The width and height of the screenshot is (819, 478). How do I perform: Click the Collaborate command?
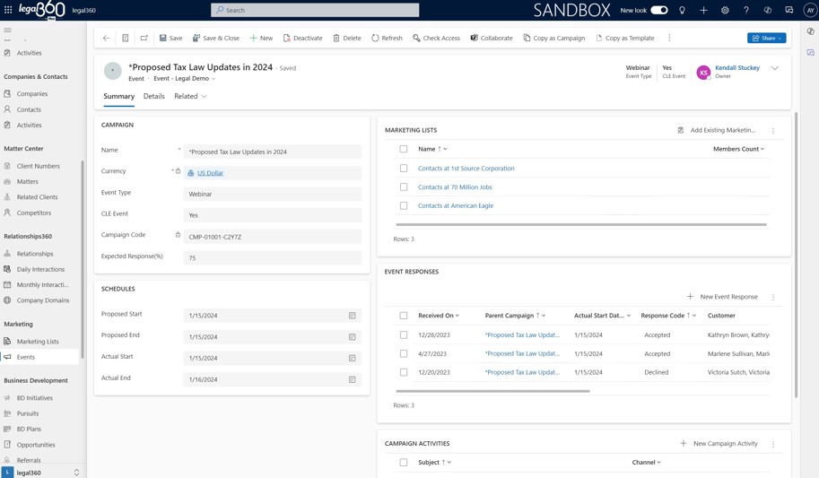click(x=492, y=39)
